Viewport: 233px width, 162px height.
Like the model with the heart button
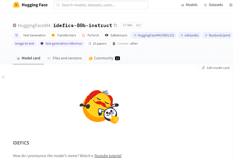(x=128, y=25)
